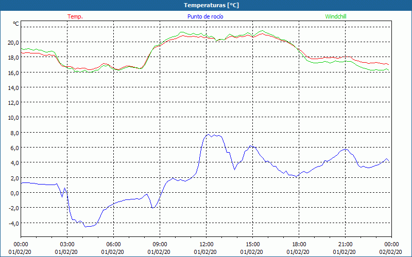The height and width of the screenshot is (257, 412).
Task: Click the 12,0 y-axis value
Action: tap(13, 102)
